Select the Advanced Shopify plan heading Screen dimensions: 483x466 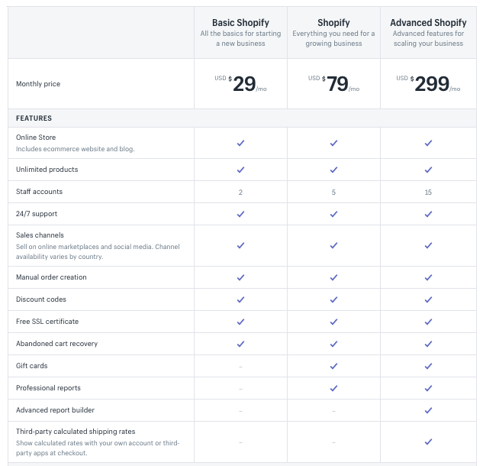(x=428, y=23)
